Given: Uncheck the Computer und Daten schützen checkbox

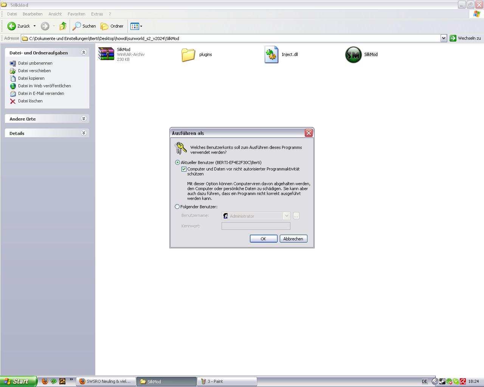Looking at the screenshot, I should coord(184,169).
